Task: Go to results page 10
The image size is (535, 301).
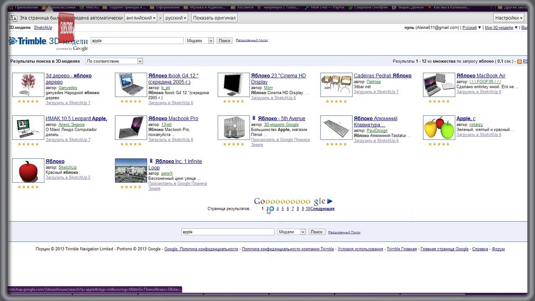Action: click(x=308, y=209)
